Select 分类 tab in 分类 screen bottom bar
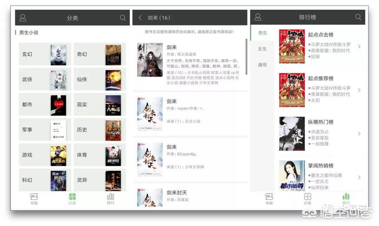The width and height of the screenshot is (379, 226). (x=72, y=199)
